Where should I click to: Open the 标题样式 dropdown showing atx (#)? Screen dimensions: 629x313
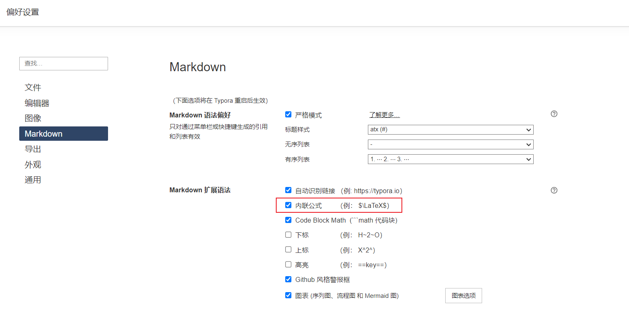451,130
